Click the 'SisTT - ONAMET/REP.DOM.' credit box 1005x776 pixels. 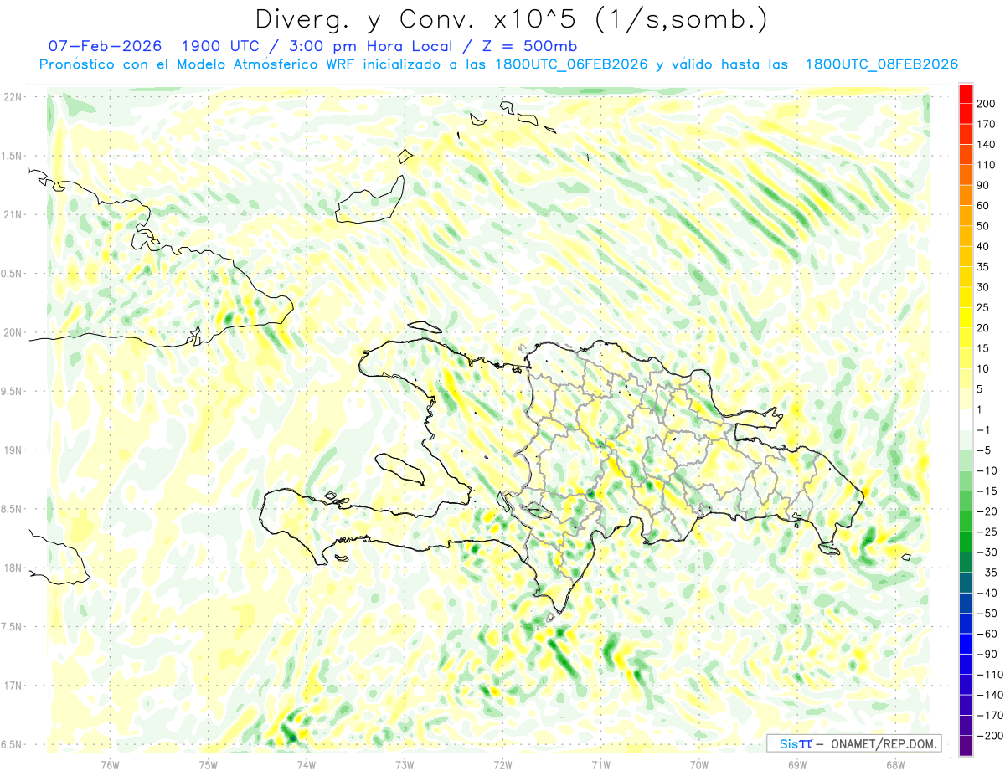click(854, 743)
